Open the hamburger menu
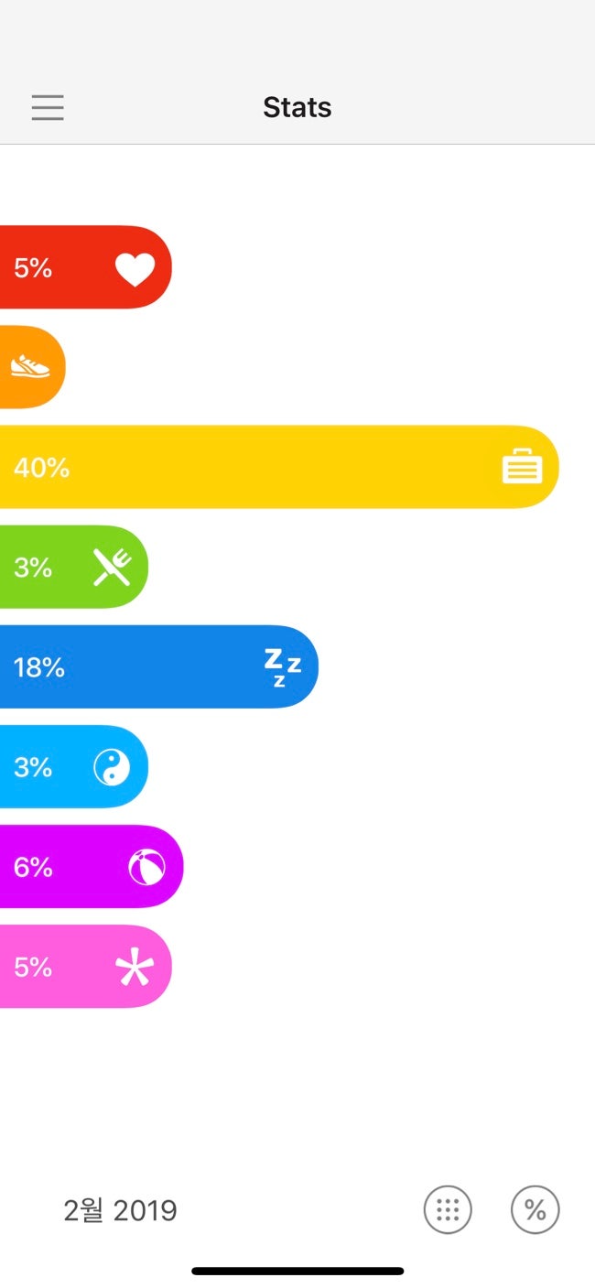 click(48, 108)
